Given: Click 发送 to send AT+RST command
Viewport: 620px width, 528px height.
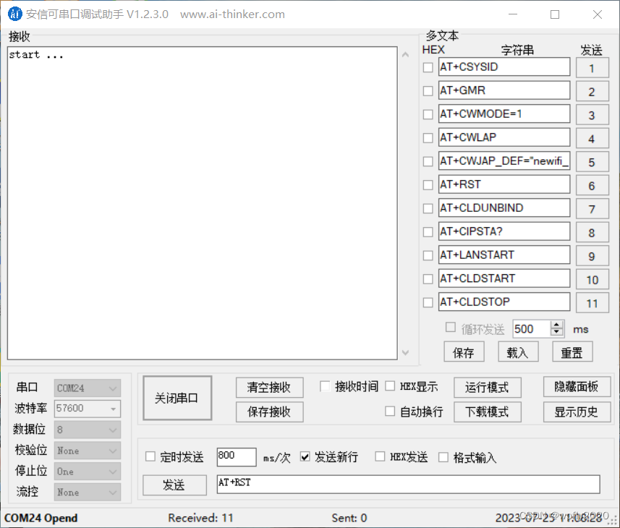Looking at the screenshot, I should [x=174, y=485].
